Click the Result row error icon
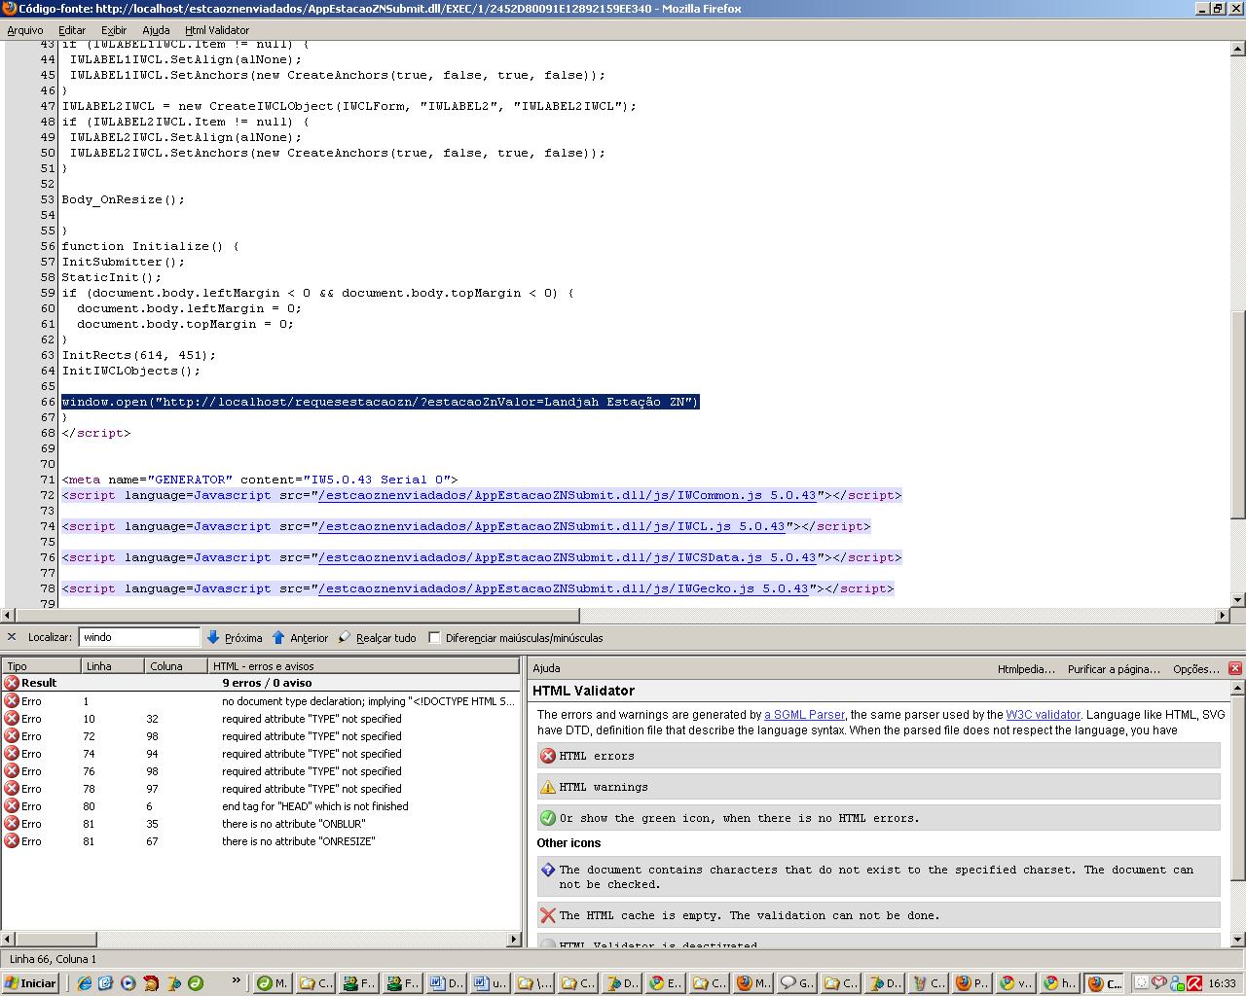This screenshot has width=1246, height=996. tap(12, 683)
